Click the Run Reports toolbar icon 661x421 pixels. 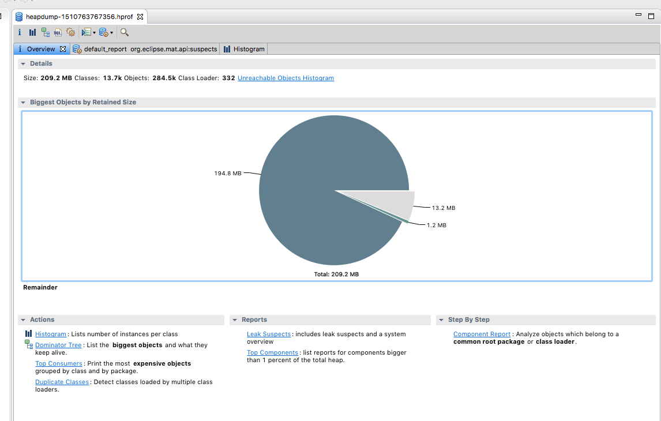[x=86, y=32]
